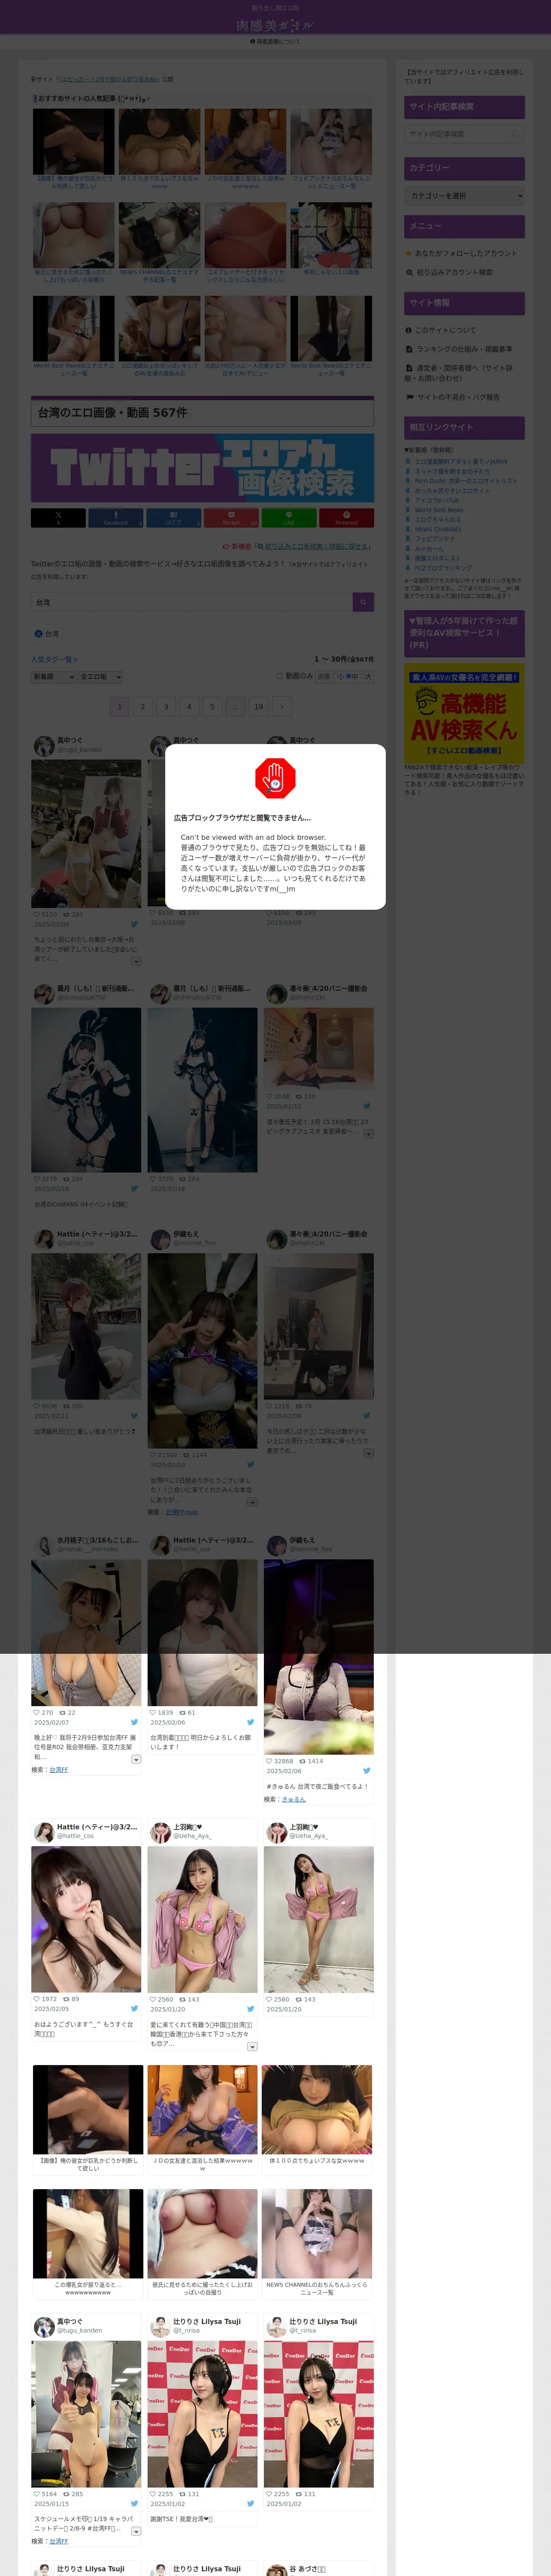Click the purple search button beside 台湾 field
Screen dimensions: 551x2576
[x=363, y=602]
